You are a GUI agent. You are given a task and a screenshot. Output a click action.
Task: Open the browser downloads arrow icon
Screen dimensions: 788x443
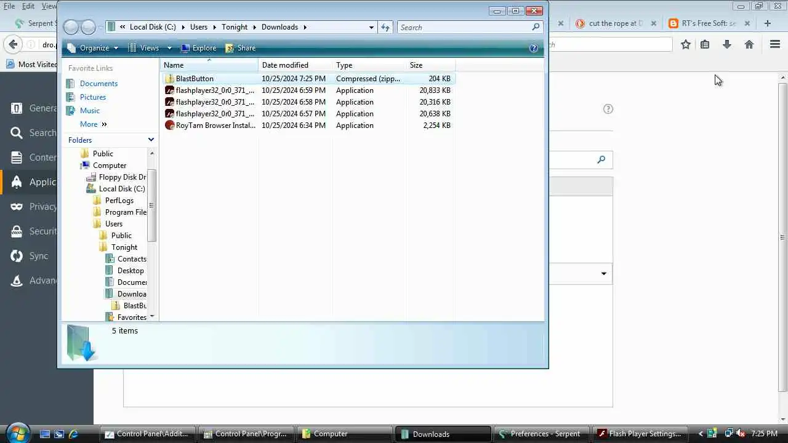[727, 44]
